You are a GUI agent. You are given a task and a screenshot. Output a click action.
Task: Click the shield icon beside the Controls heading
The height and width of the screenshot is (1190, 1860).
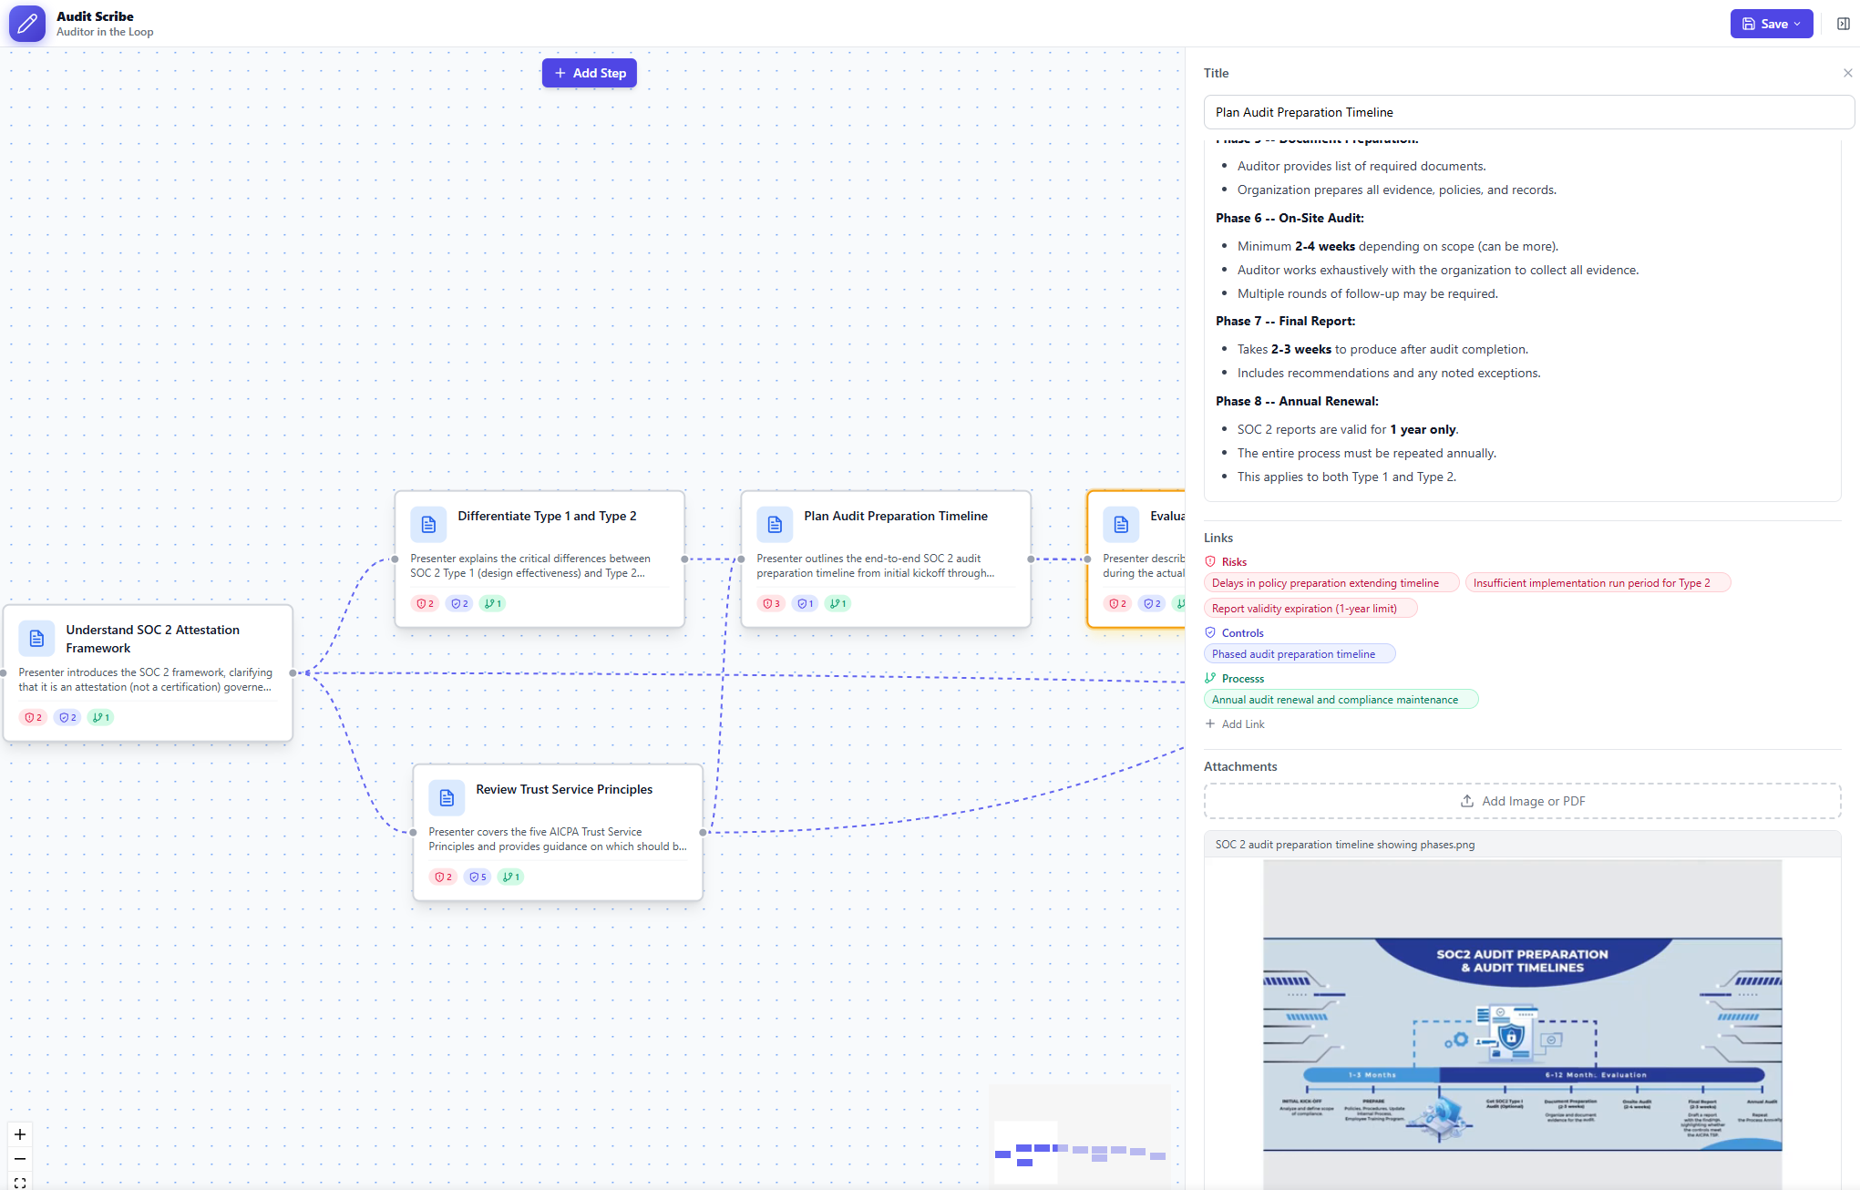tap(1210, 632)
